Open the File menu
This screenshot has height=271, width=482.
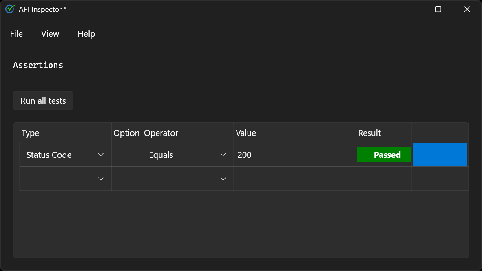click(x=16, y=34)
